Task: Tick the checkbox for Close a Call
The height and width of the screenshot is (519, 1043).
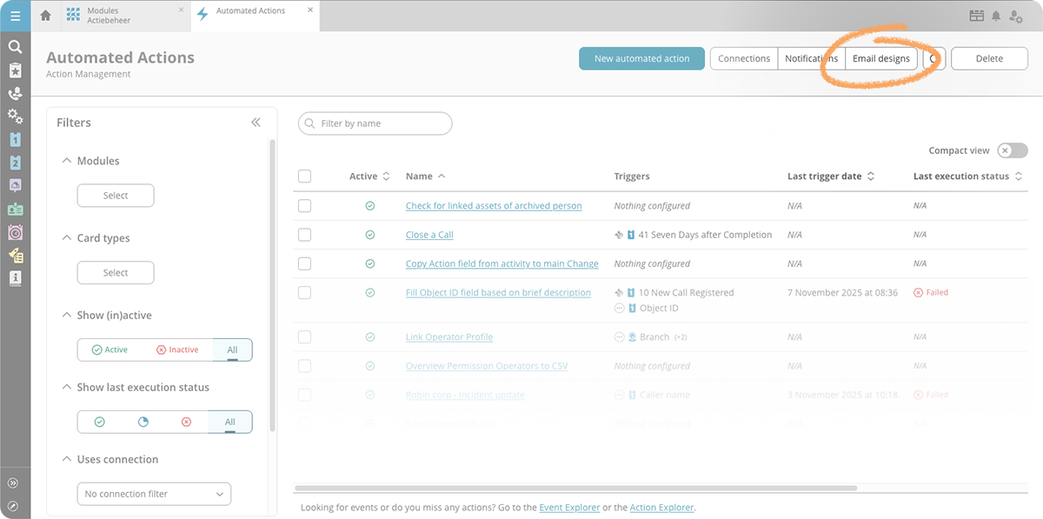Action: (x=304, y=235)
